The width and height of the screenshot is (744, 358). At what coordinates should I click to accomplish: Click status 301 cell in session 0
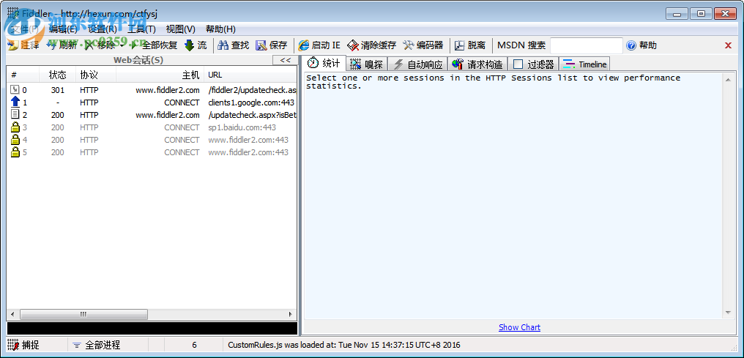(58, 90)
